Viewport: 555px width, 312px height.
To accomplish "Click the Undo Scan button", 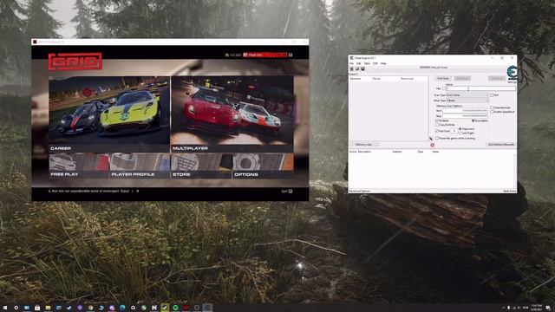I will click(497, 78).
